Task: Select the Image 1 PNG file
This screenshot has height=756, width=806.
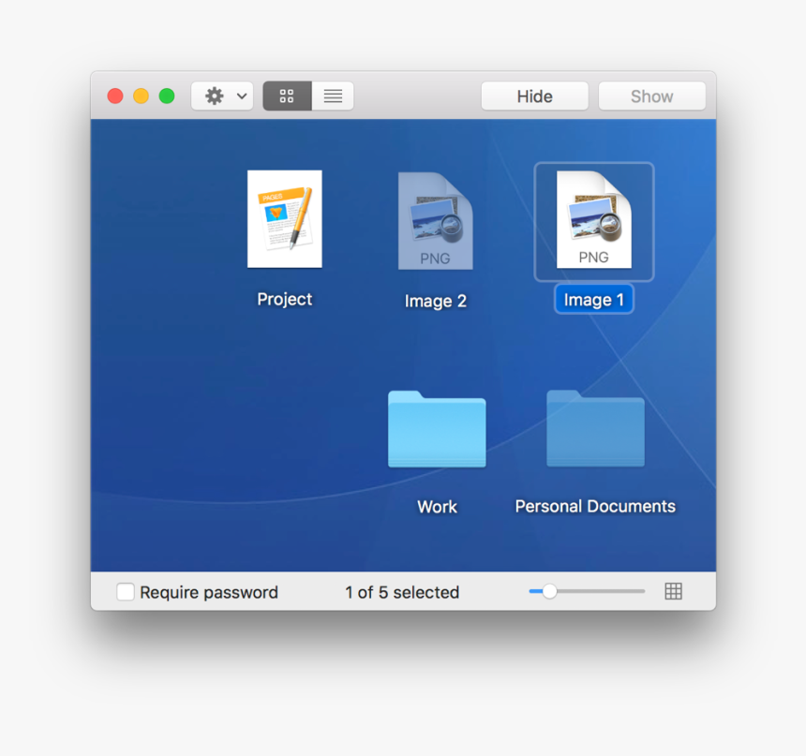Action: 593,219
